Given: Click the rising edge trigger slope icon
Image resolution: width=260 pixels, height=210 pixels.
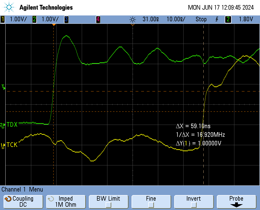Looking at the screenshot, I should click(217, 19).
